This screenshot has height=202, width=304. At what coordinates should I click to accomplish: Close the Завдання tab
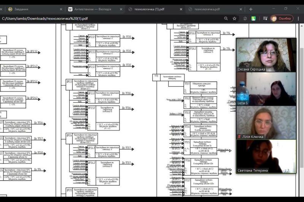click(61, 9)
